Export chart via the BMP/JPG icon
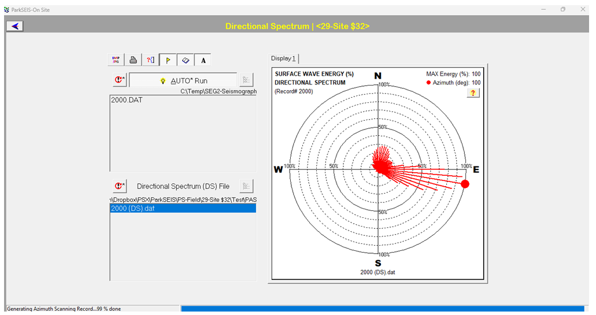 pos(116,60)
